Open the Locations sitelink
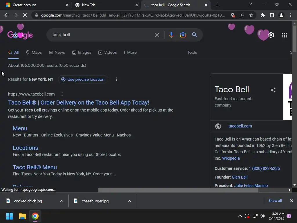The width and height of the screenshot is (297, 223). click(x=26, y=148)
